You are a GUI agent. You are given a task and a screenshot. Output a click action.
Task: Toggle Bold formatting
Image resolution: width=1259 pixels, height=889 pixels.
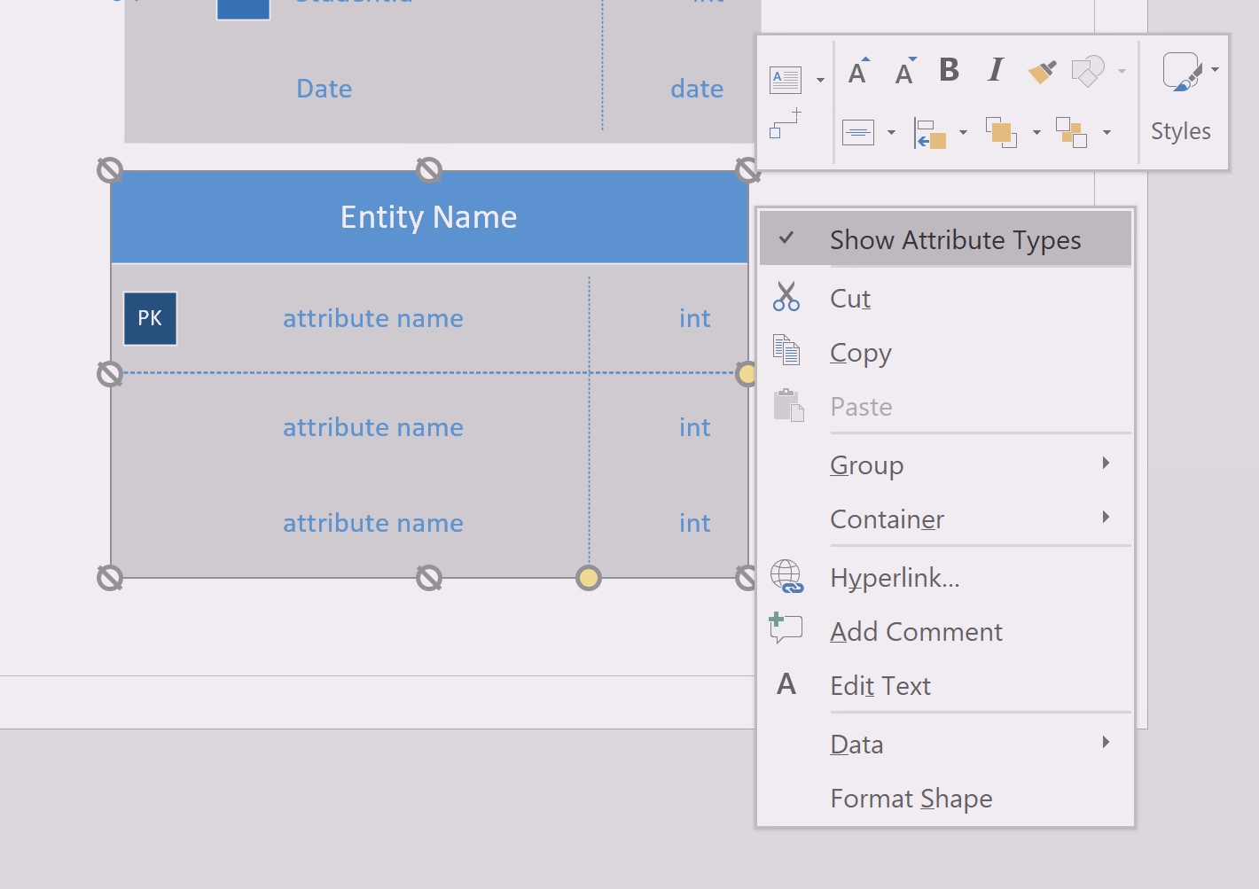pyautogui.click(x=950, y=70)
